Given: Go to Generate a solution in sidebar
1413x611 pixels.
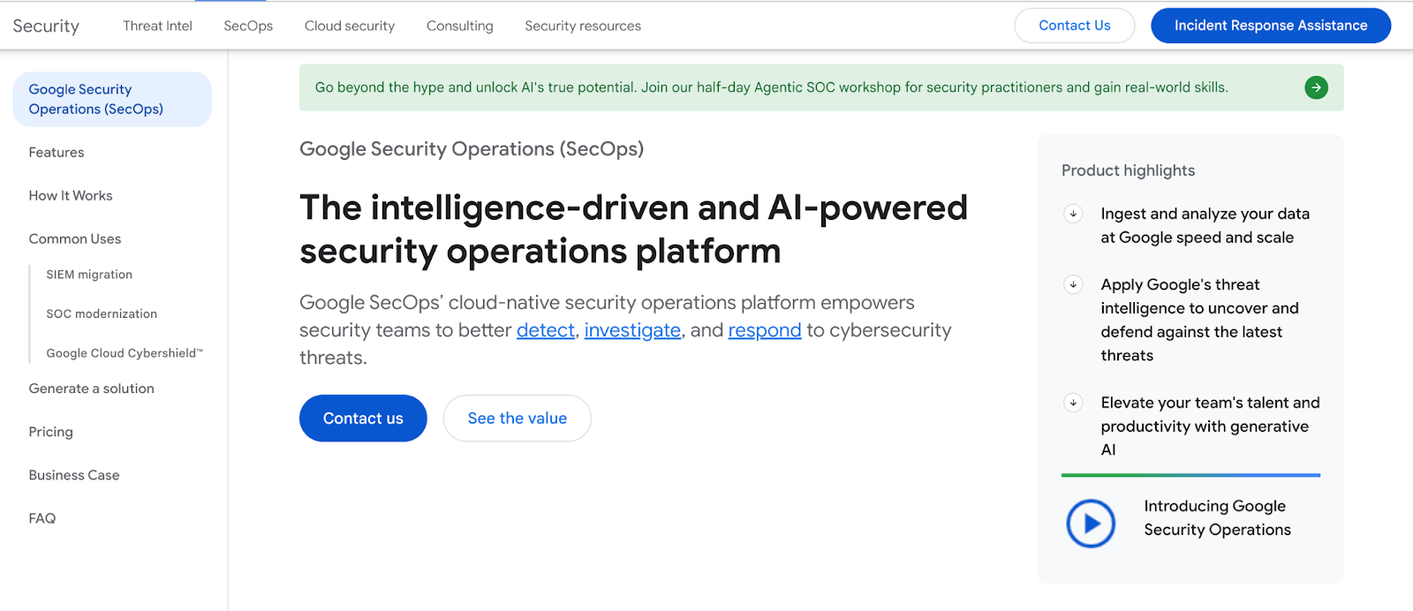Looking at the screenshot, I should [x=92, y=388].
